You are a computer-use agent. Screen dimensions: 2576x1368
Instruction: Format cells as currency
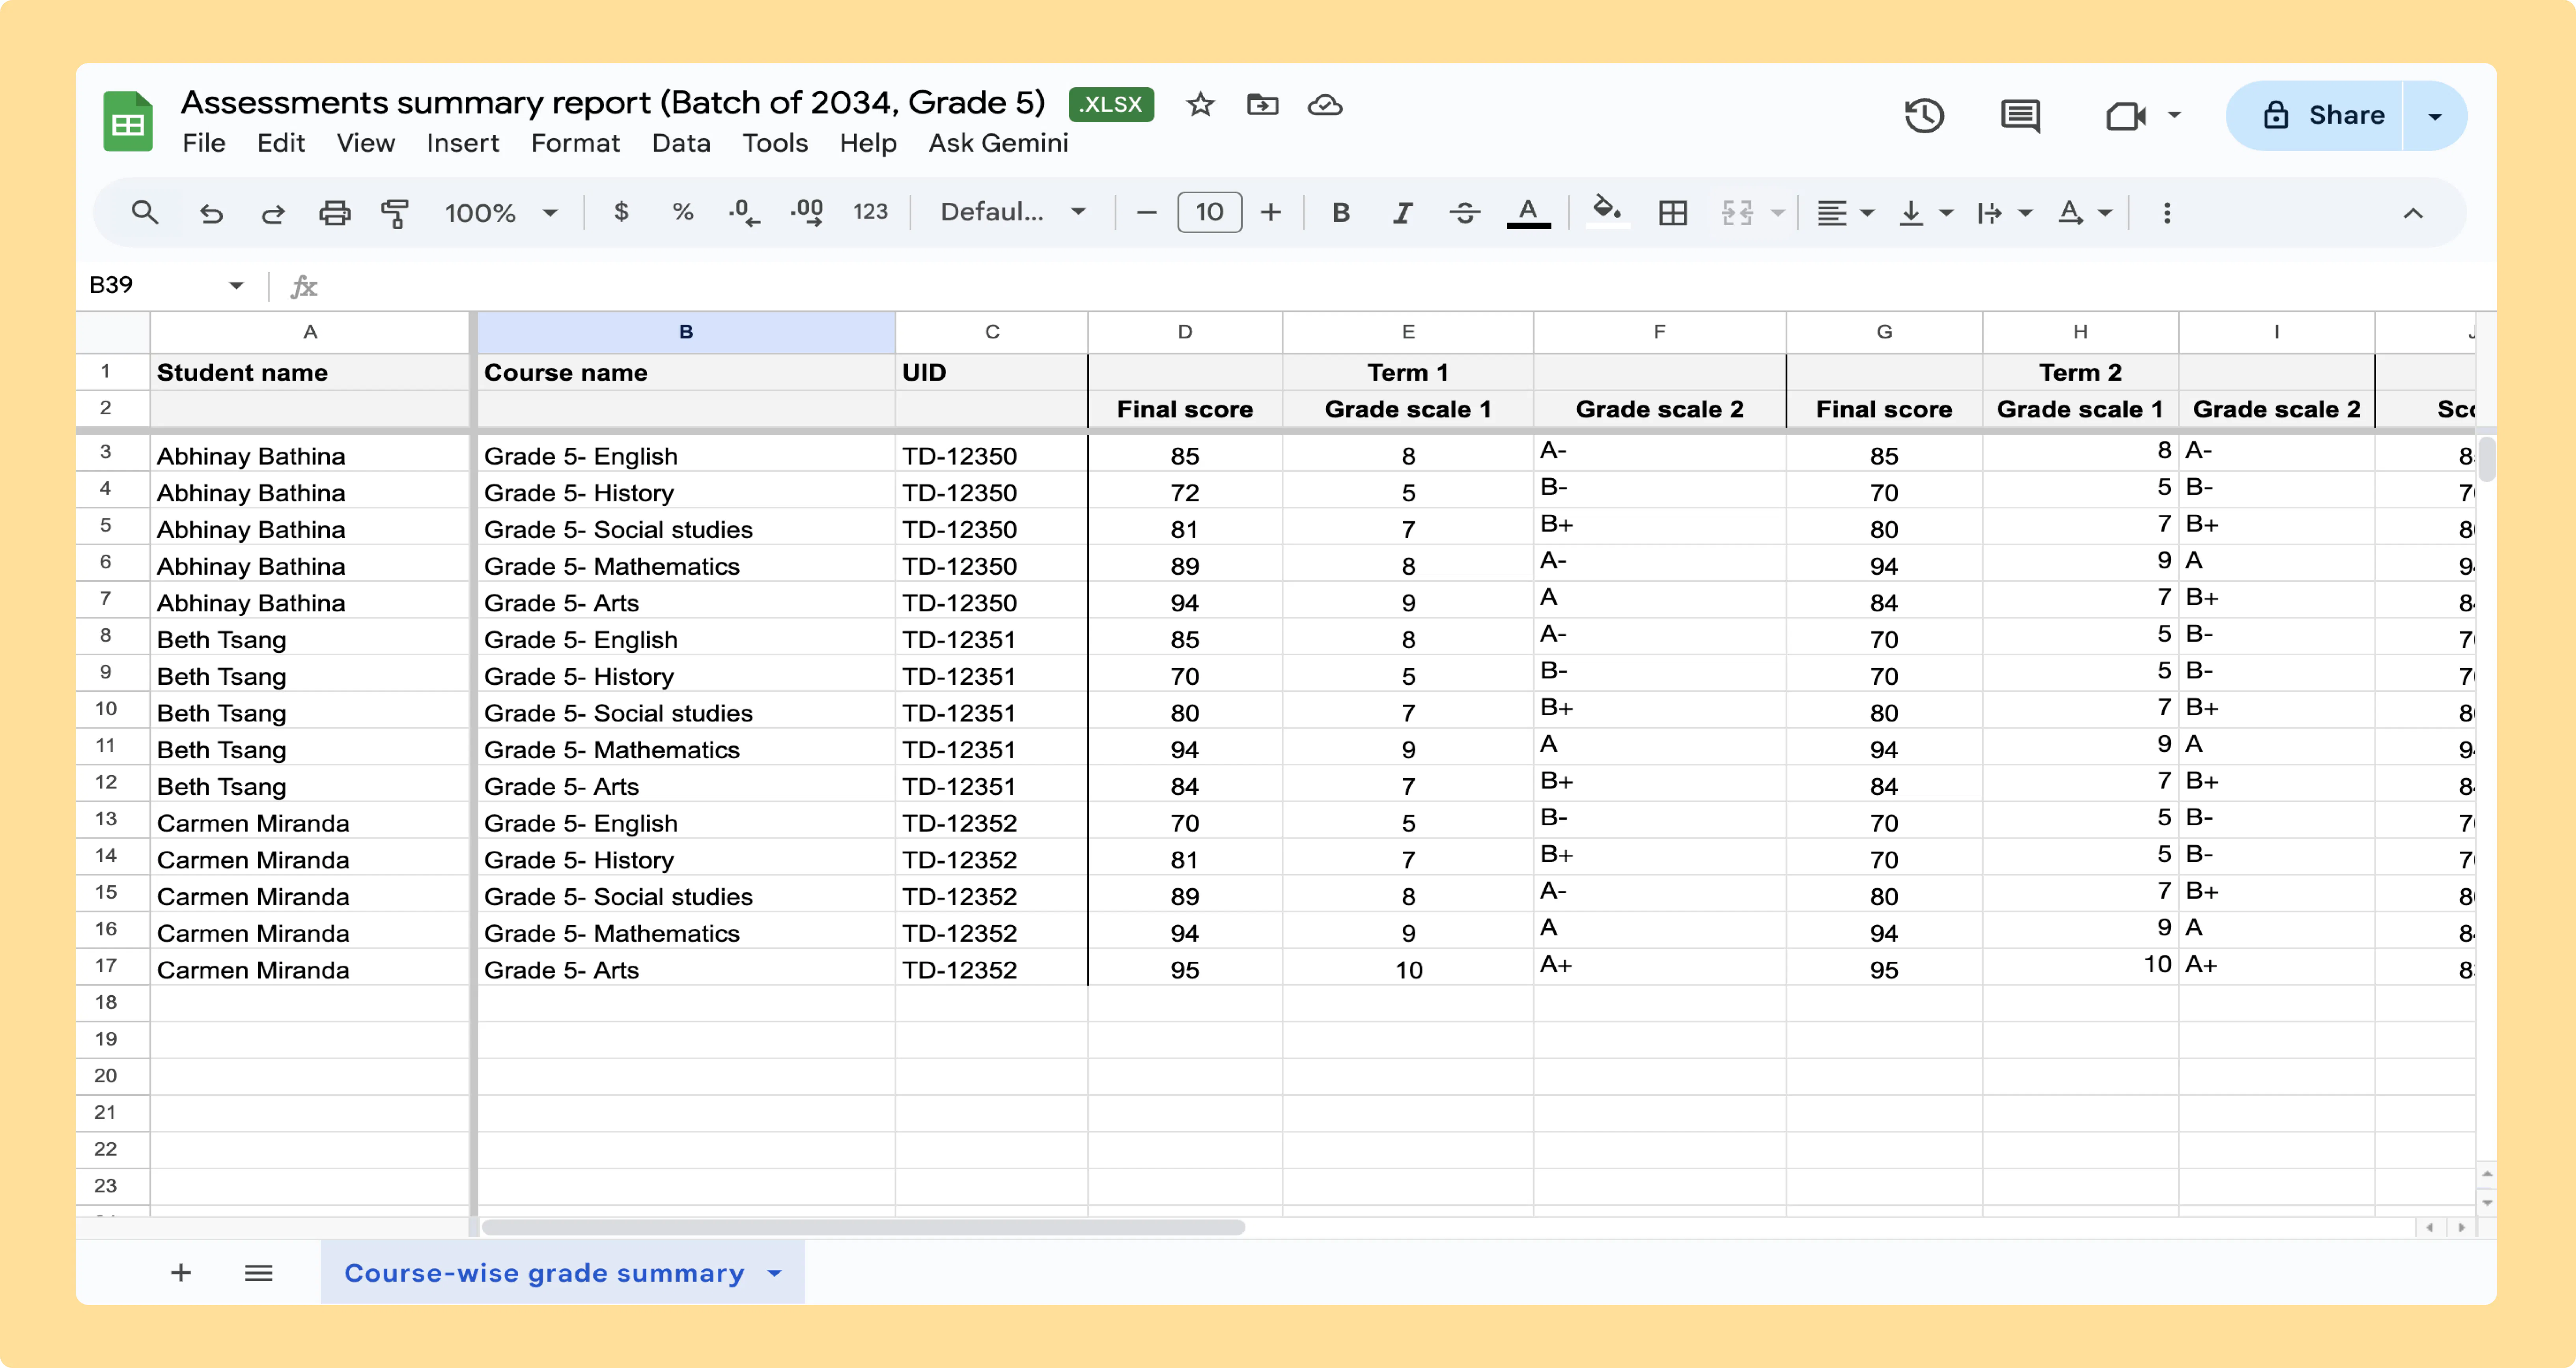click(621, 212)
